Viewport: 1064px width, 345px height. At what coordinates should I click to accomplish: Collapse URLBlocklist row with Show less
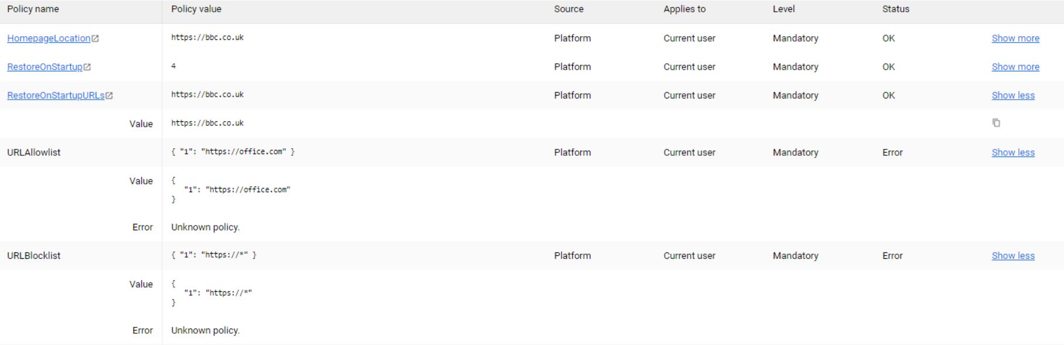[1013, 256]
